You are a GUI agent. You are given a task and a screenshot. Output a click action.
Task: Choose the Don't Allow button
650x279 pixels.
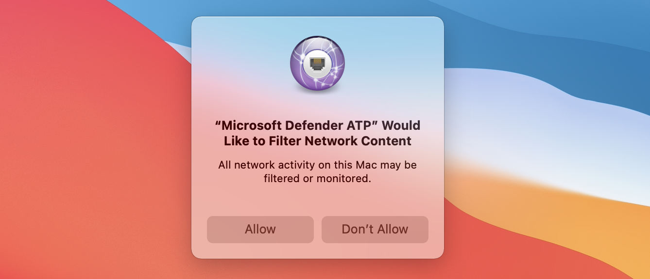(x=375, y=229)
